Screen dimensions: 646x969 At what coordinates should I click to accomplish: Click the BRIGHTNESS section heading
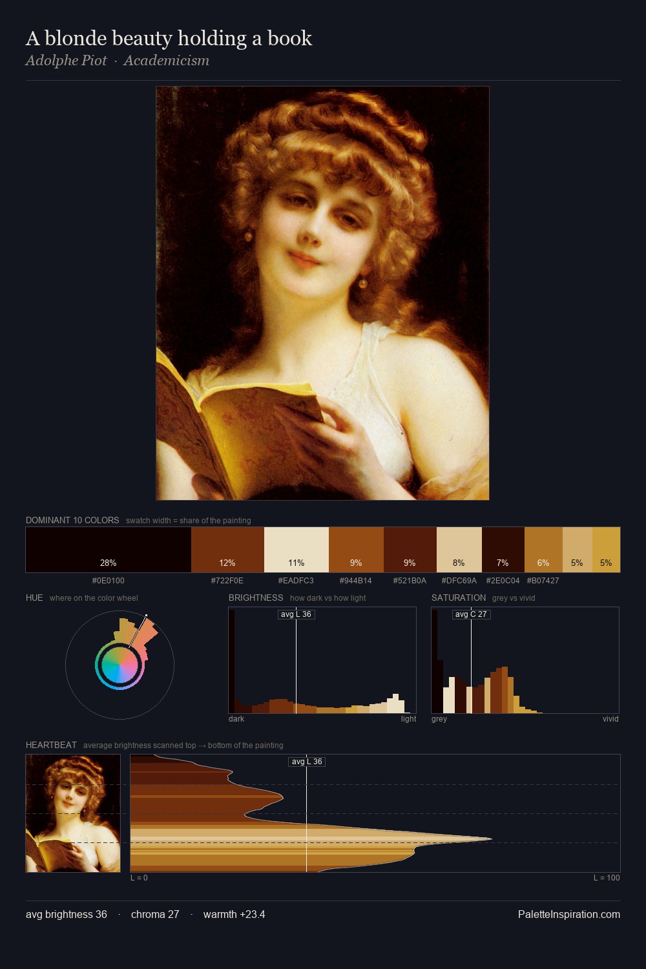(256, 598)
